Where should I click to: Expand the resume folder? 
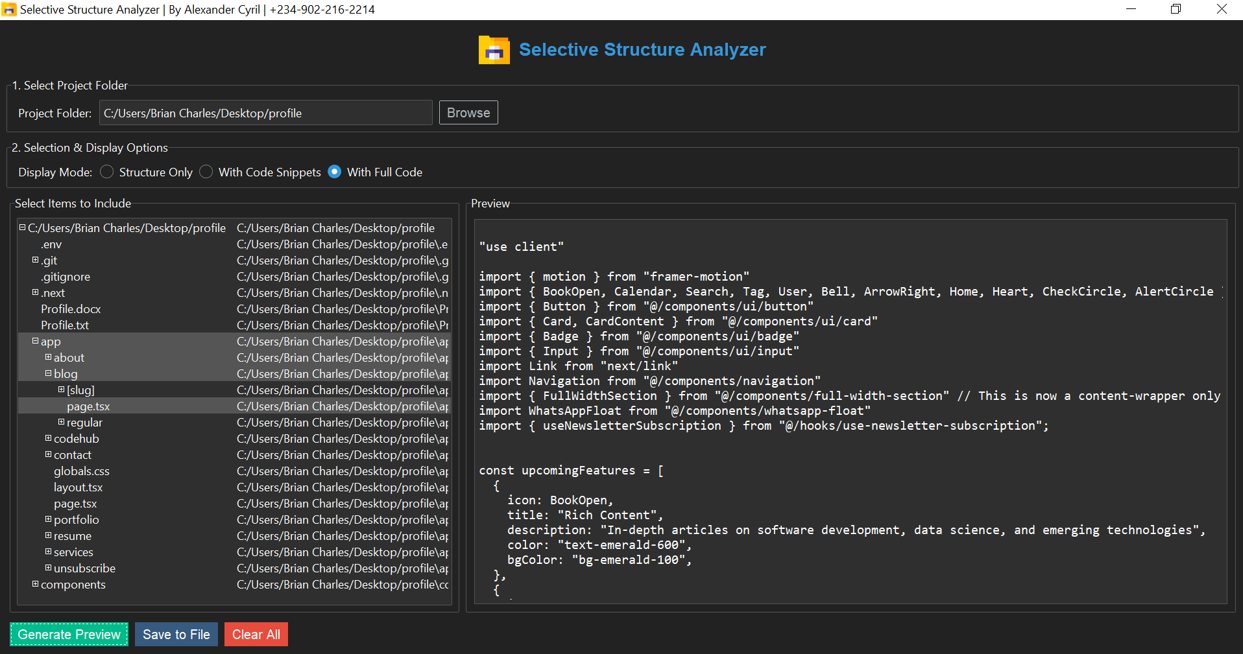[x=48, y=535]
